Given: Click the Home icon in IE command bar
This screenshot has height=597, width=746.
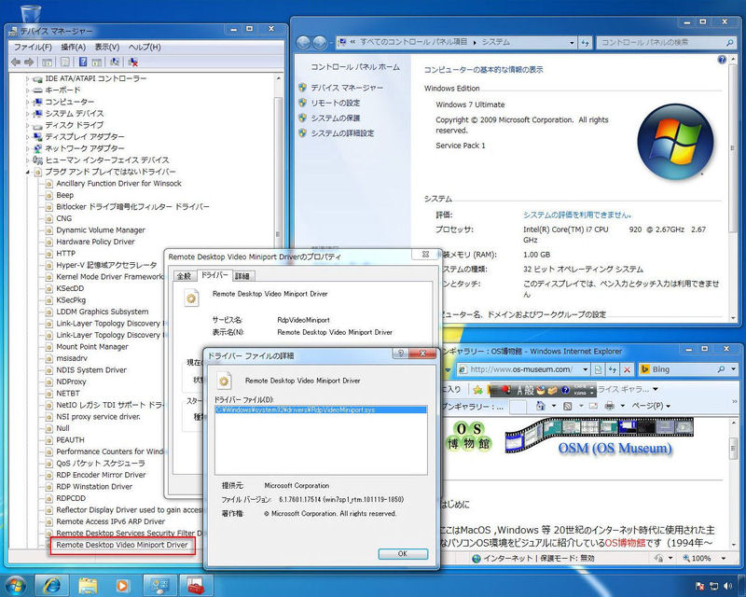Looking at the screenshot, I should pos(541,406).
